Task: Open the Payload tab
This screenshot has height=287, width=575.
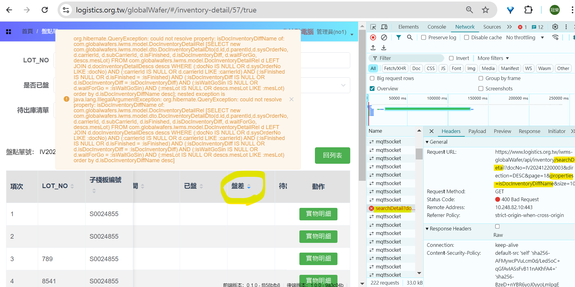Action: 477,131
